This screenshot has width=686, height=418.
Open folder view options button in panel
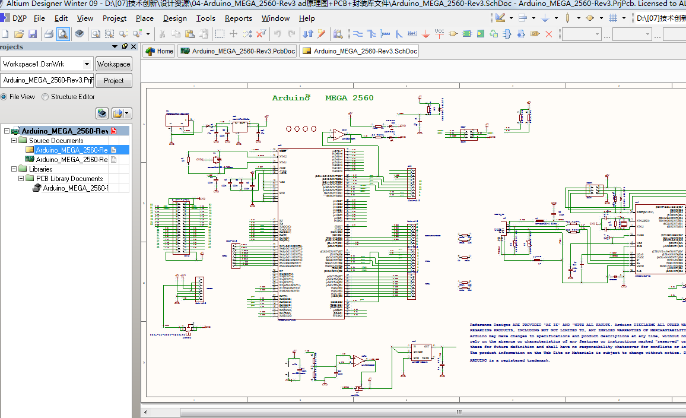(x=121, y=113)
